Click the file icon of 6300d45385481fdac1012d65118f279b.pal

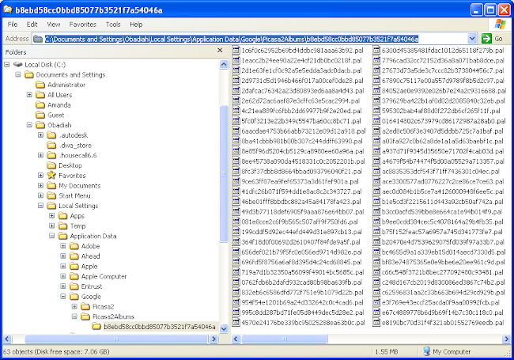tap(376, 51)
